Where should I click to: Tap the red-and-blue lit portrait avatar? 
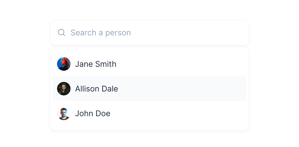(64, 64)
